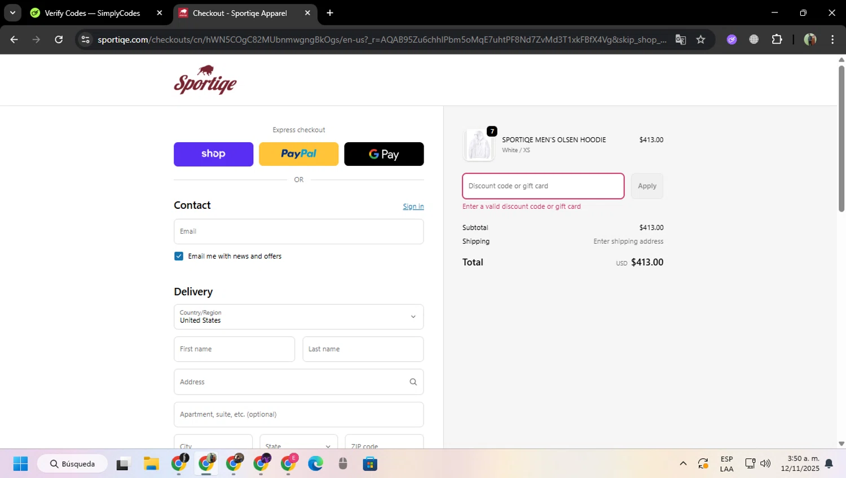Click the Enter shipping address text
The height and width of the screenshot is (478, 846).
[628, 242]
